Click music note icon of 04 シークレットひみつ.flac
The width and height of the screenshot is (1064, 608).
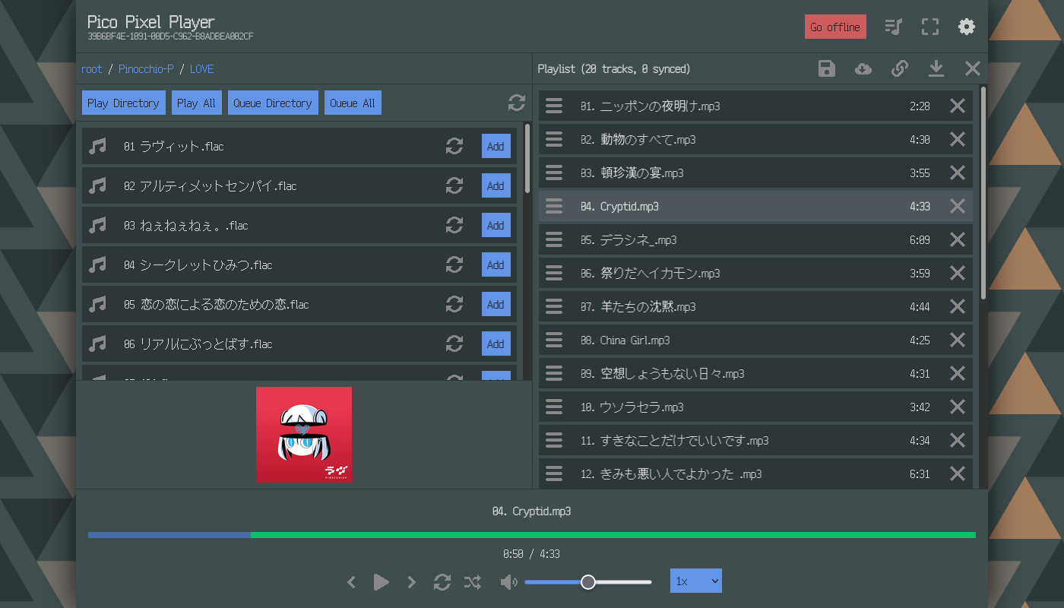click(97, 264)
